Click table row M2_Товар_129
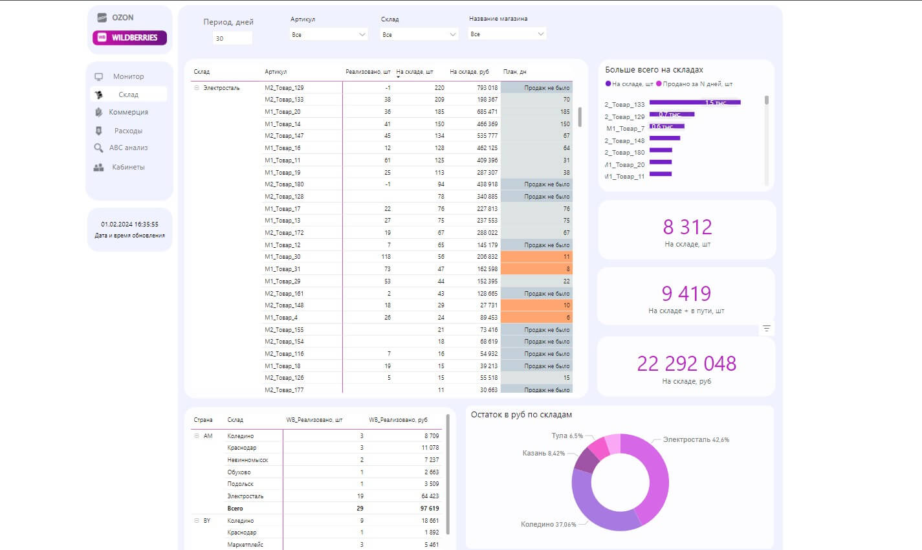Viewport: 922px width, 550px height. 383,87
